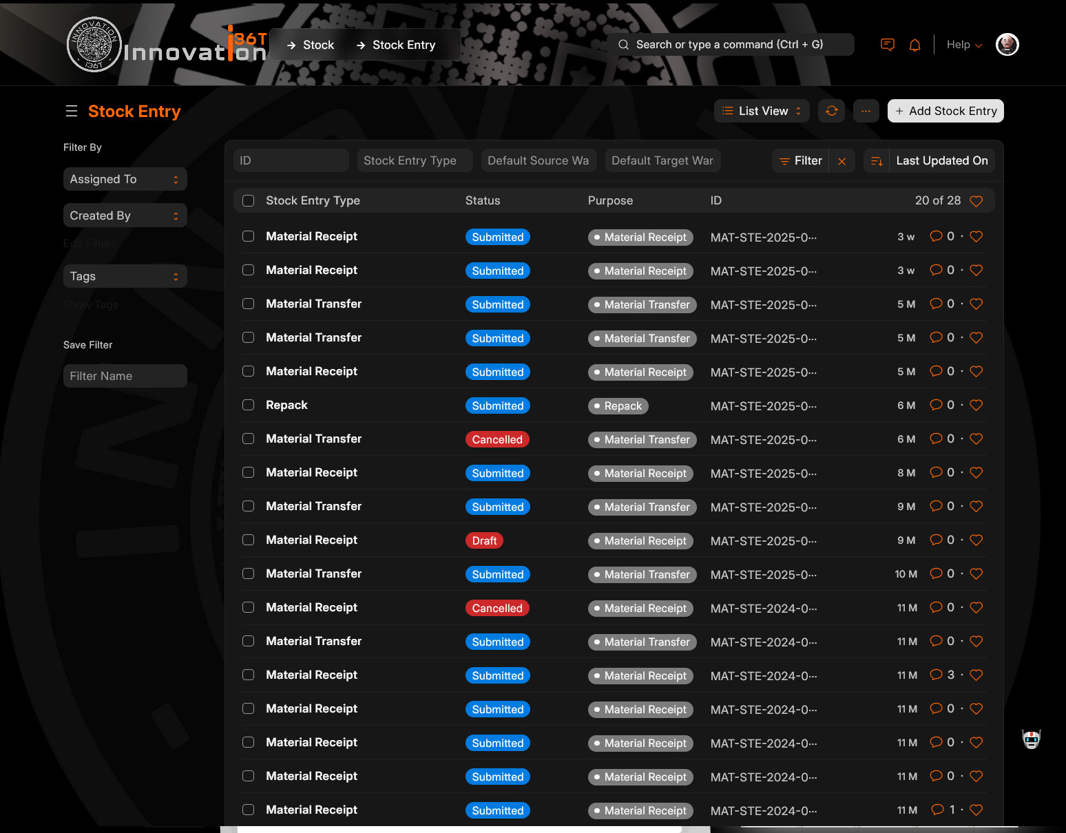Like the Repack stock entry heart icon
The image size is (1066, 833).
coord(976,405)
